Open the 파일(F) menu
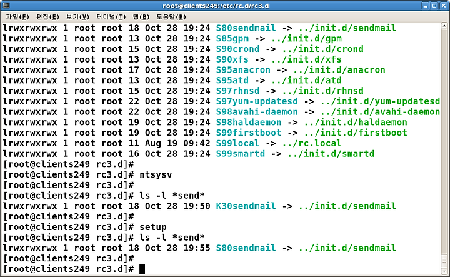Viewport: 450px width, 277px height. pyautogui.click(x=17, y=17)
